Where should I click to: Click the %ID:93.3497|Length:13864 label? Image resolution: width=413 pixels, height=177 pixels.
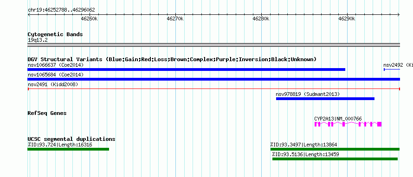pos(303,145)
